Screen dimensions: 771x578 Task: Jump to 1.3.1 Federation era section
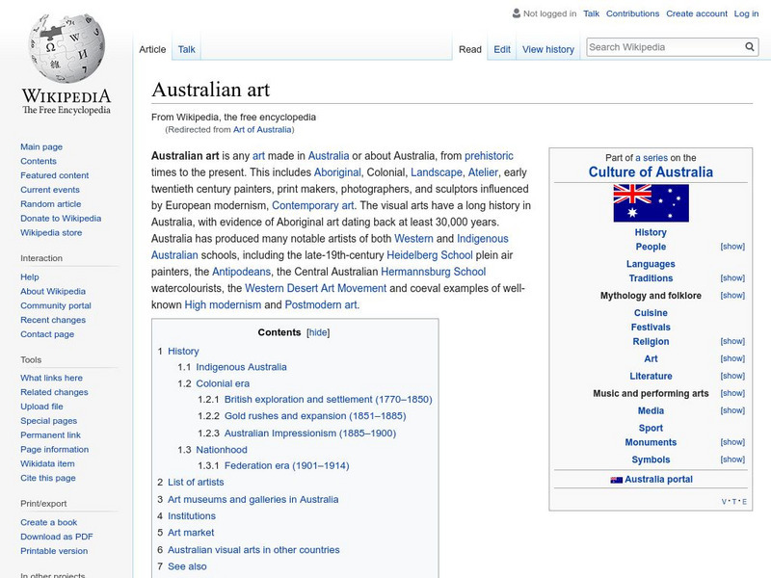[286, 465]
